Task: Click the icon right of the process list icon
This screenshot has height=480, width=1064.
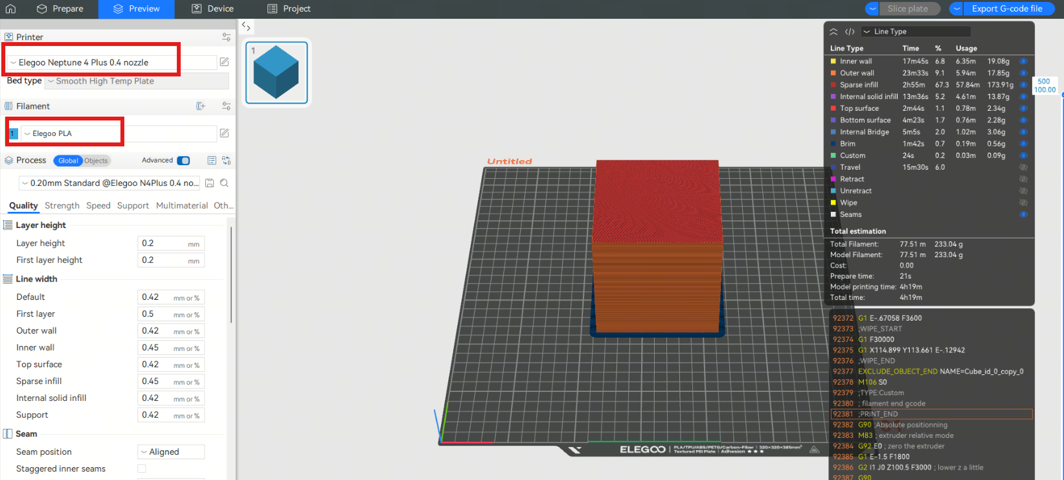Action: click(x=226, y=161)
